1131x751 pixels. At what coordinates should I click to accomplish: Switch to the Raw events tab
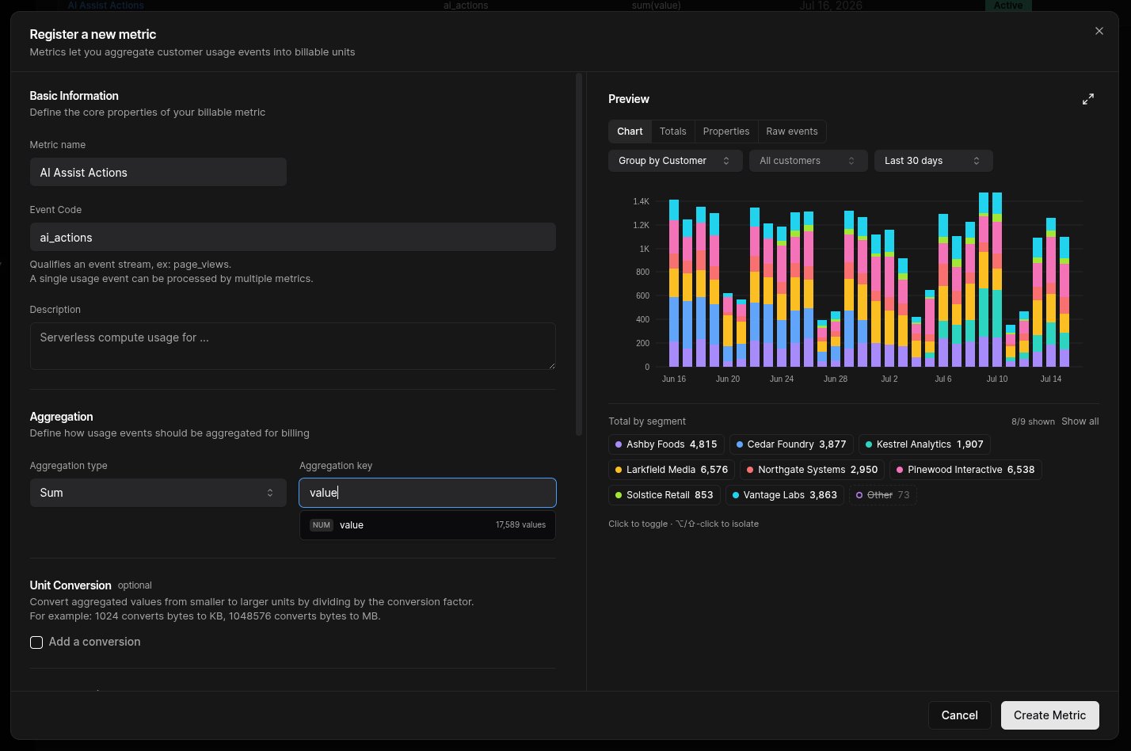(x=792, y=132)
